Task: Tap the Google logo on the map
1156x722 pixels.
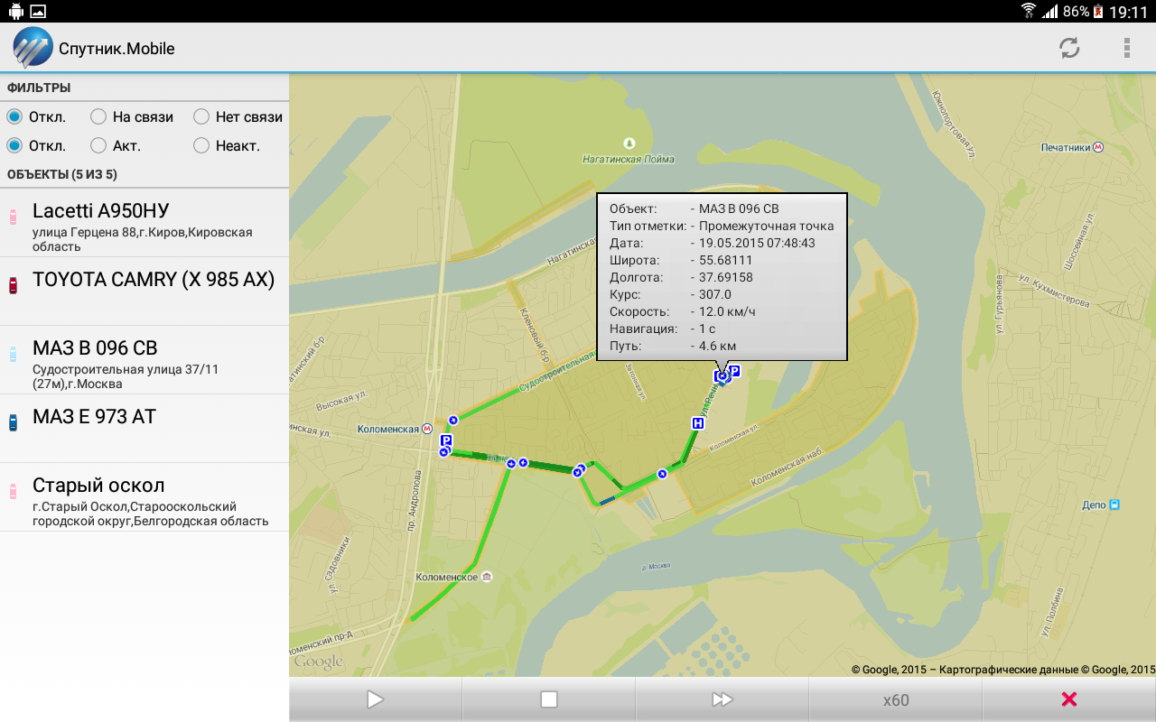Action: coord(319,662)
